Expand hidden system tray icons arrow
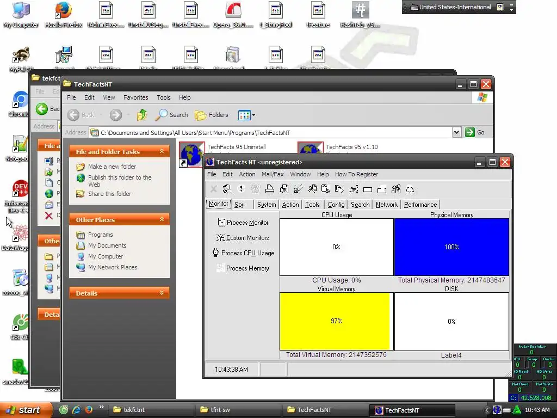Image resolution: width=557 pixels, height=418 pixels. (486, 410)
